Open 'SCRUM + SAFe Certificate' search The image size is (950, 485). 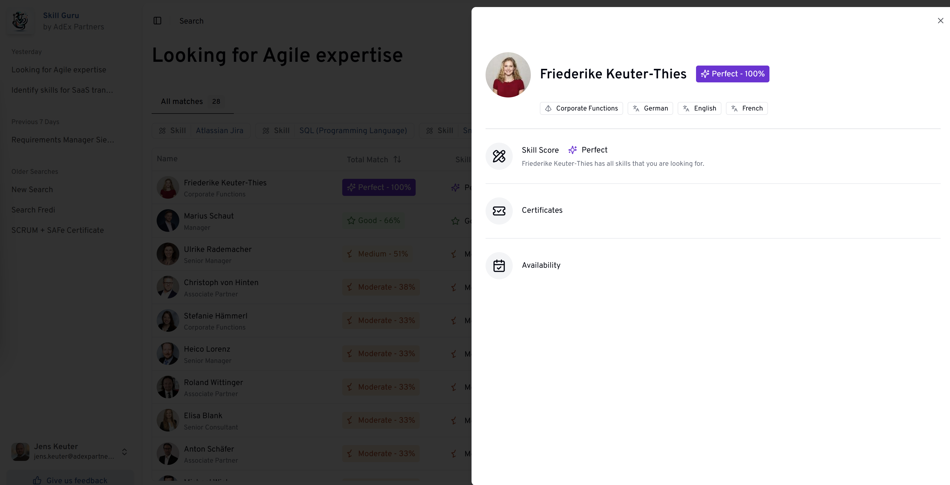point(58,230)
